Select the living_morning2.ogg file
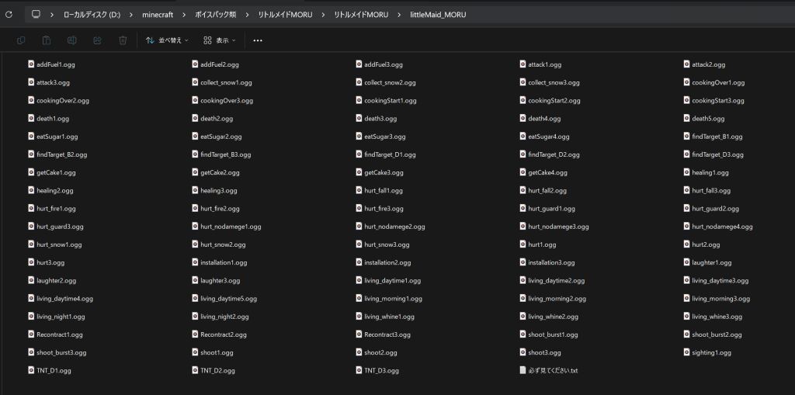The image size is (795, 395). 556,299
